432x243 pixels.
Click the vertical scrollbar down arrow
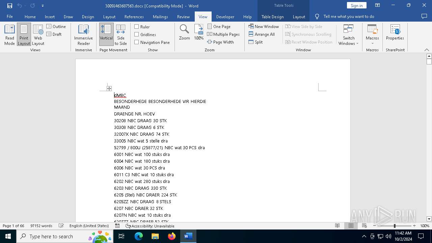click(x=429, y=219)
